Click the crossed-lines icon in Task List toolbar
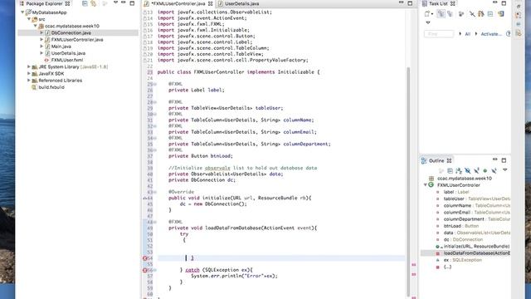531x299 pixels. (x=472, y=14)
